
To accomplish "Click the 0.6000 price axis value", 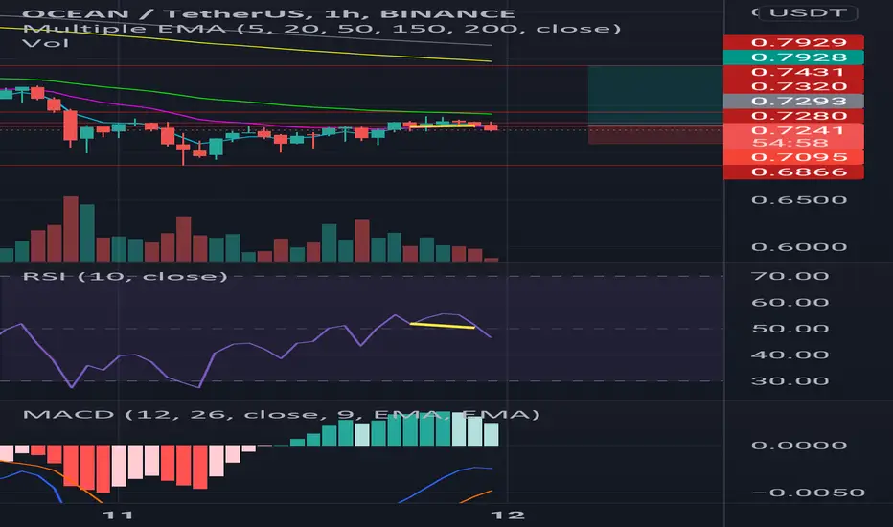I will tap(799, 247).
